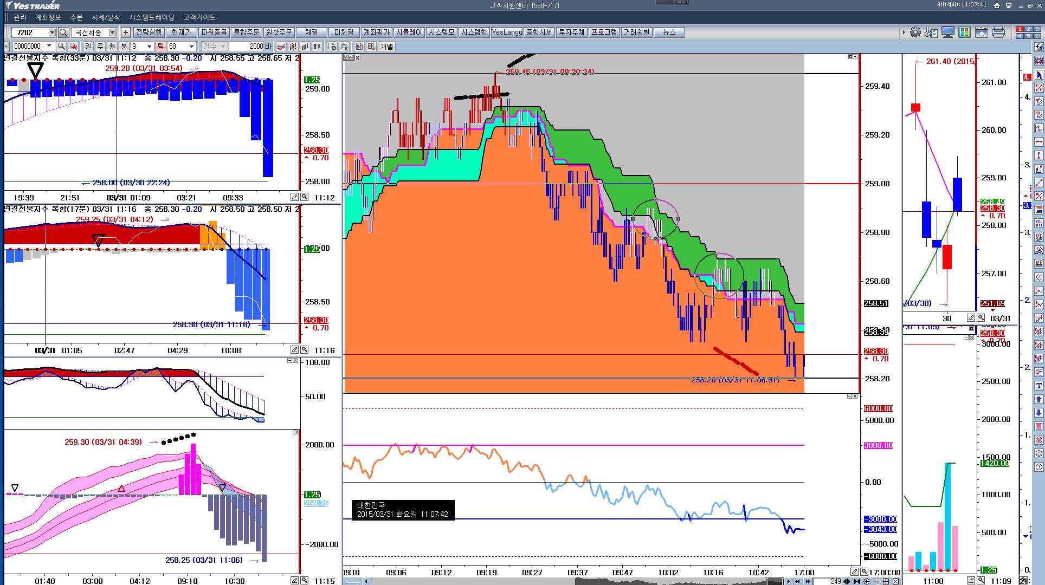Click the 체결 button
1045x585 pixels.
311,32
